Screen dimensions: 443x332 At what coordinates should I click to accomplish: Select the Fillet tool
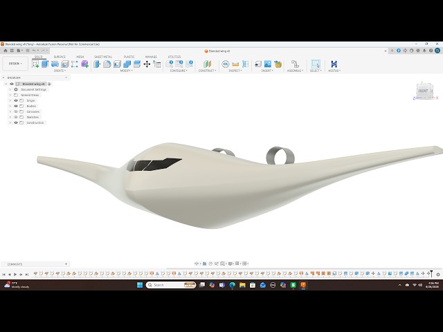107,64
